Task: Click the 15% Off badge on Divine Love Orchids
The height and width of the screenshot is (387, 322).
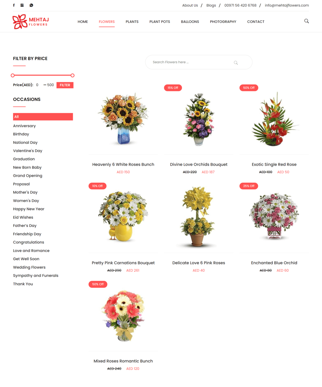Action: coord(173,88)
